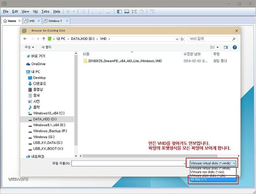Expand the address bar history dropdown

click(177, 39)
